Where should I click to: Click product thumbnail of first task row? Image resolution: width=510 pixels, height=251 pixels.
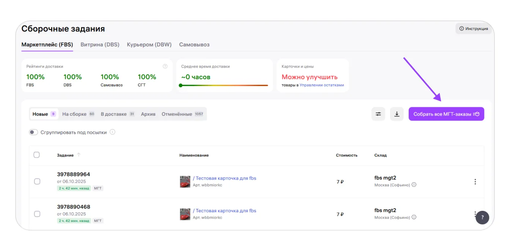point(185,182)
